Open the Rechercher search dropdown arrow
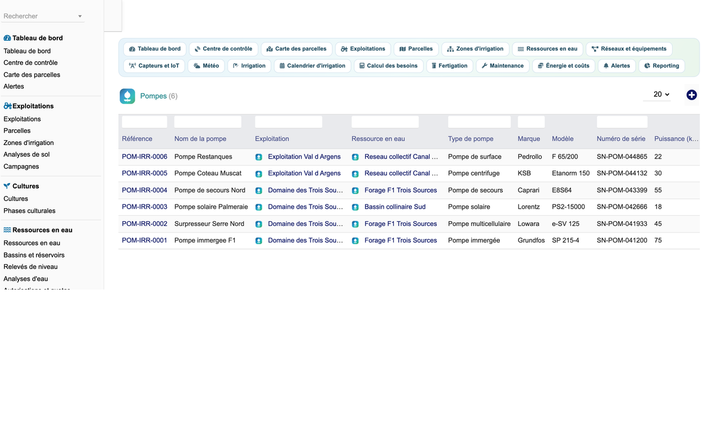Screen dimensions: 715x443 80,17
